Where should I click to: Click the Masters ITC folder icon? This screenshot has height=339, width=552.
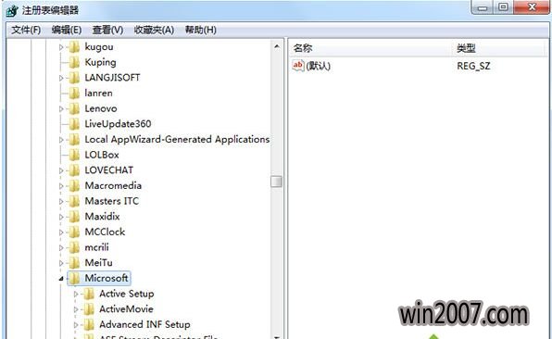(74, 201)
